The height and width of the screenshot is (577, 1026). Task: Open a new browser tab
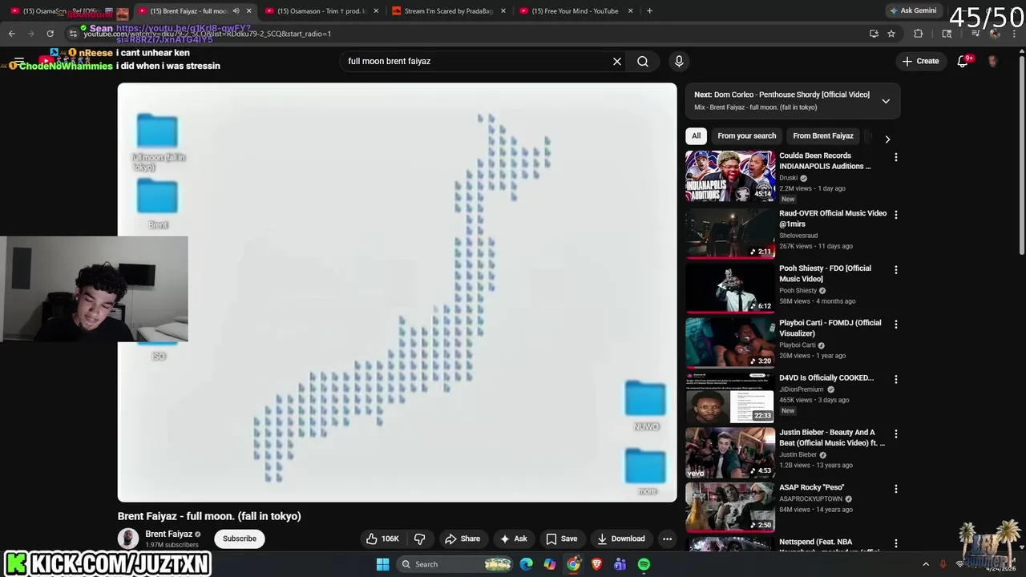(649, 11)
